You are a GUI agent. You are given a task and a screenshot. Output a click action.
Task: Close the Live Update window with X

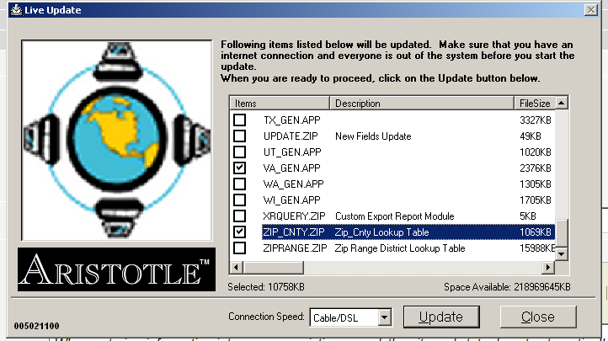click(591, 10)
